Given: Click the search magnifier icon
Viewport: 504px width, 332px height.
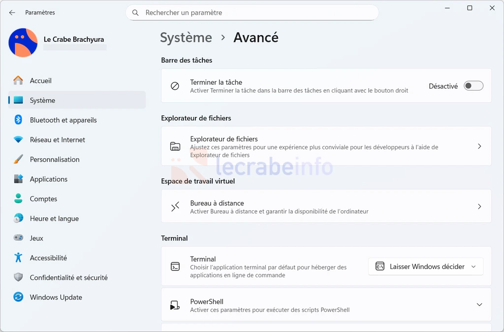Looking at the screenshot, I should (135, 12).
